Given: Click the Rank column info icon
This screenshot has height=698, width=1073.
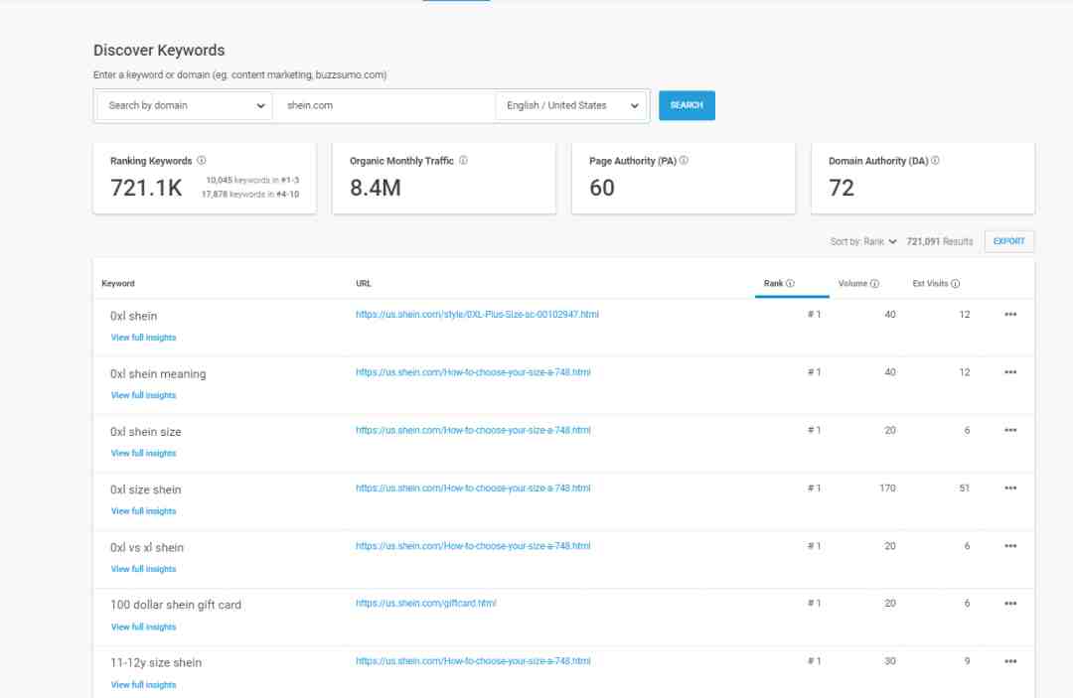Looking at the screenshot, I should [791, 284].
